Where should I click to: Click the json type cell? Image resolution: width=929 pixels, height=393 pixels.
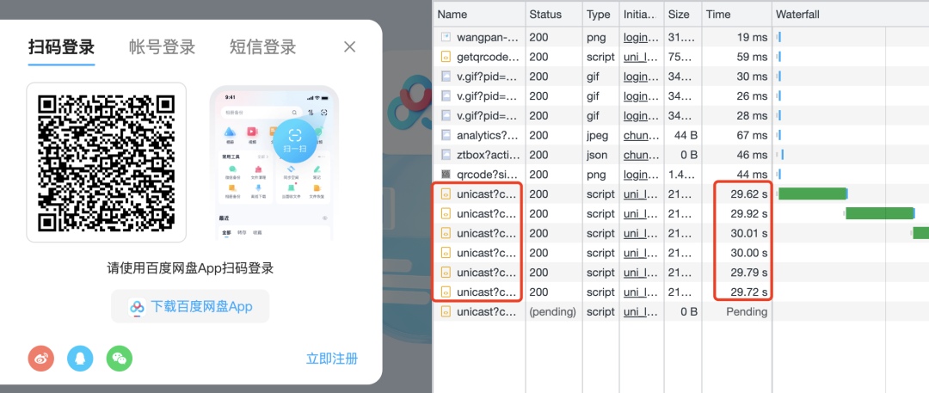coord(597,155)
